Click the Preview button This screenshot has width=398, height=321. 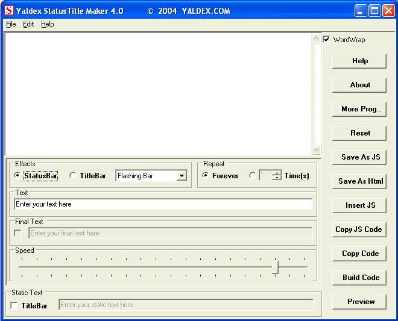pyautogui.click(x=359, y=302)
